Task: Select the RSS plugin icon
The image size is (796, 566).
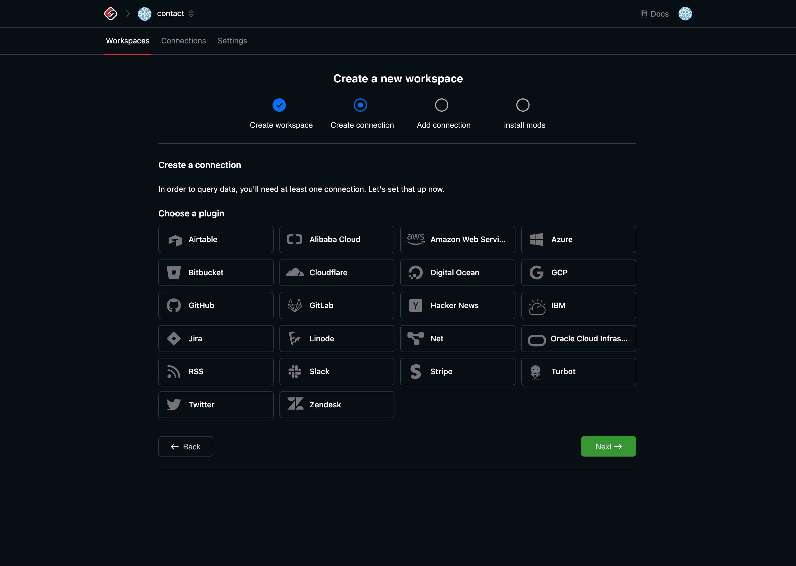Action: [173, 371]
